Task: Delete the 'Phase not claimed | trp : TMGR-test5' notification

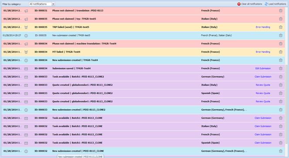Action: tap(281, 19)
